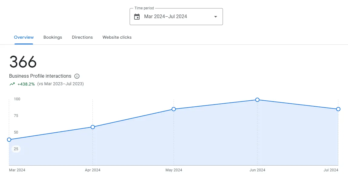Click the dropdown arrow beside Mar 2024–Jul 2024
Image resolution: width=348 pixels, height=181 pixels.
pos(216,17)
